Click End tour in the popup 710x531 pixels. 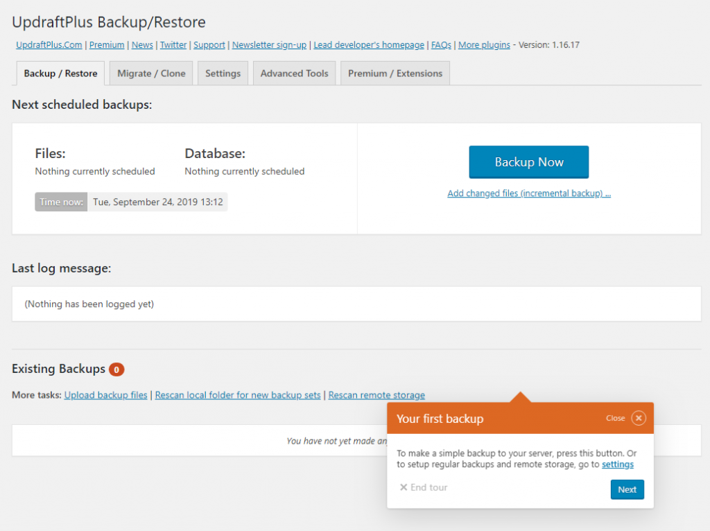(424, 487)
